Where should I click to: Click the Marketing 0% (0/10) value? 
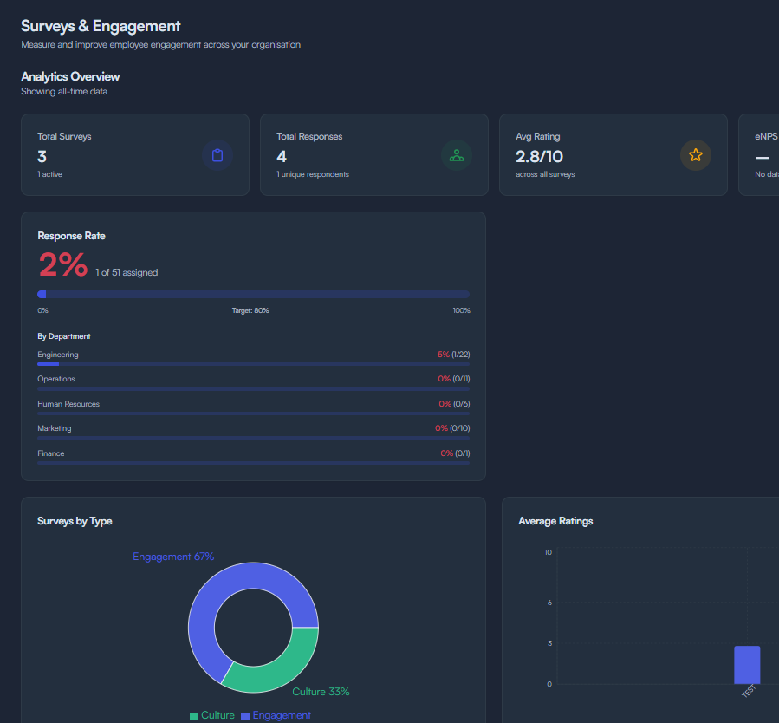click(452, 428)
